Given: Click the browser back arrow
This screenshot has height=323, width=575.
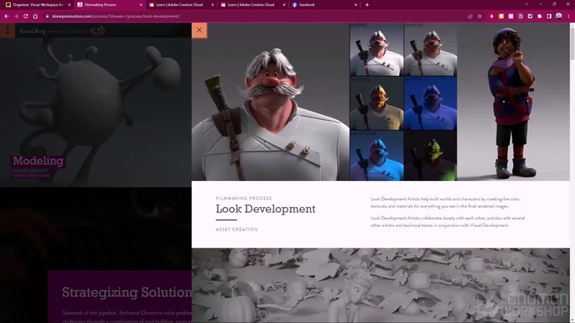Looking at the screenshot, I should [6, 16].
